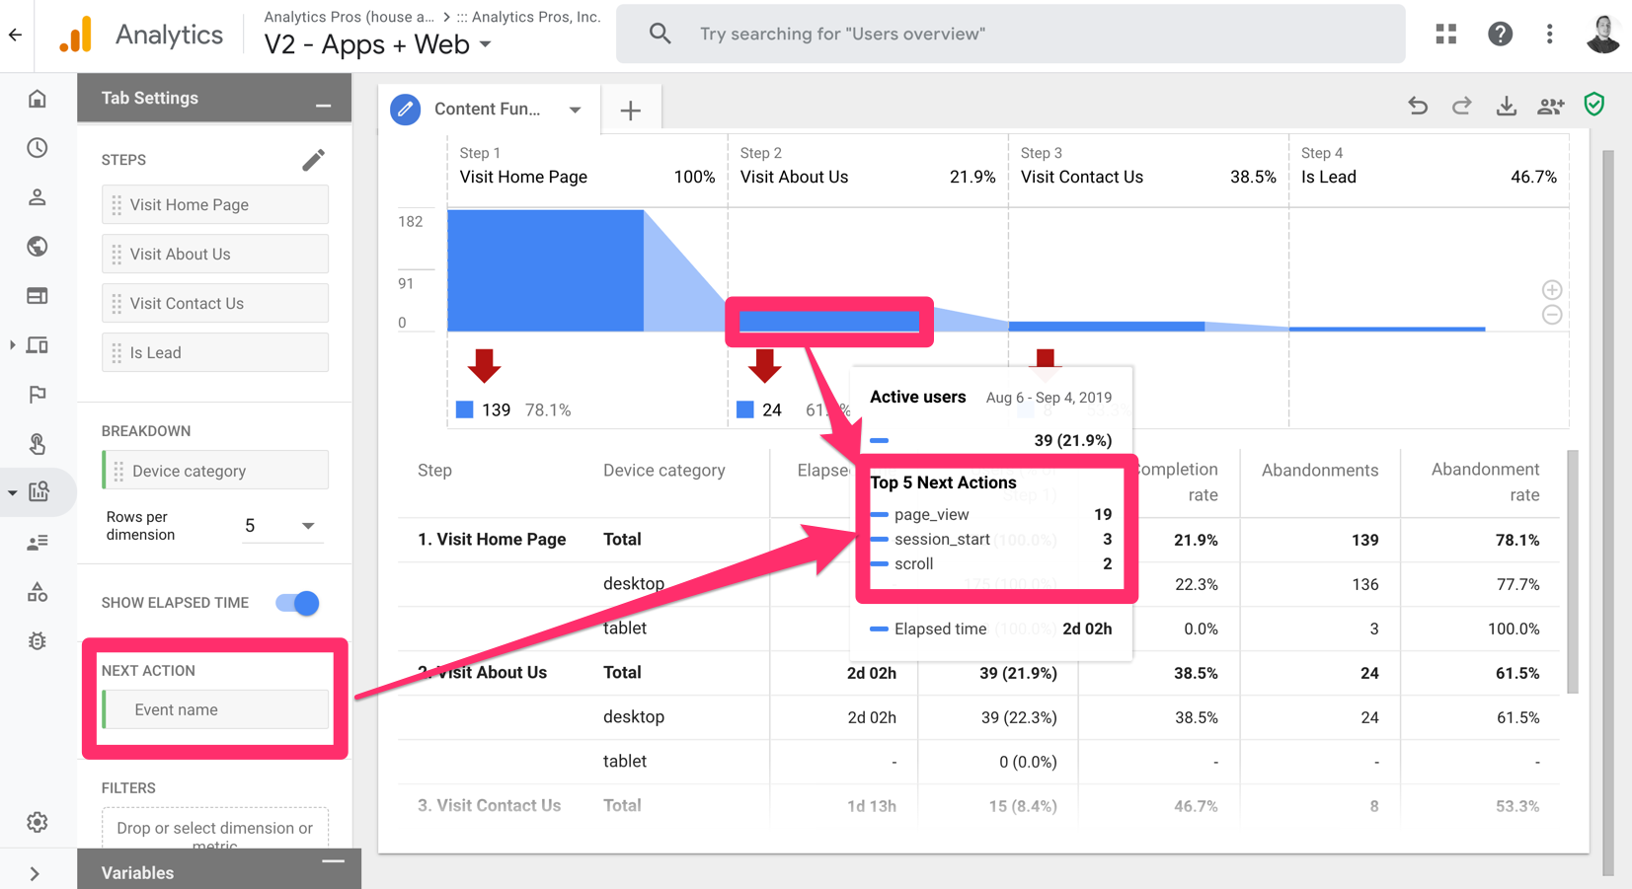Zoom into the funnel chart with plus icon
This screenshot has width=1632, height=889.
tap(1551, 289)
